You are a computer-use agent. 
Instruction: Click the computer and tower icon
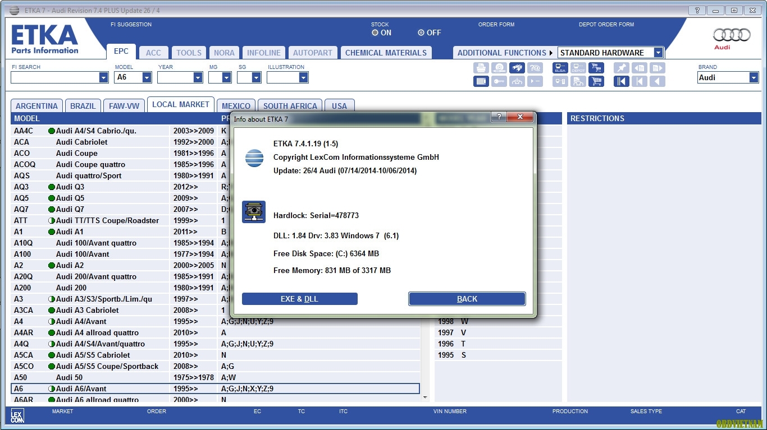tap(560, 81)
